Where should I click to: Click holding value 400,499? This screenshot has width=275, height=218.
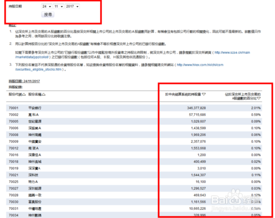click(200, 162)
